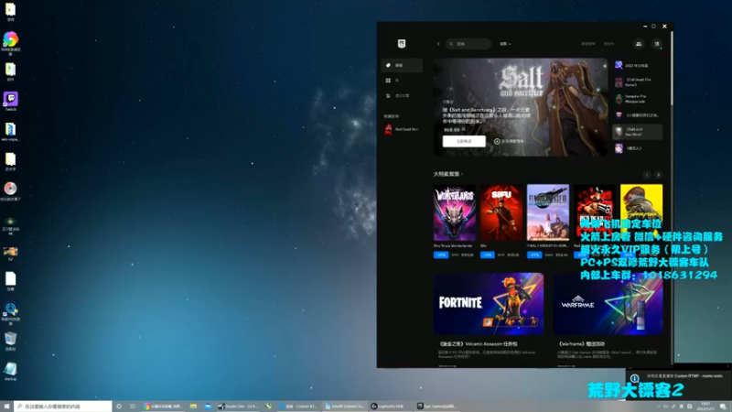Open the dropdown menu next to the search box
Image resolution: width=732 pixels, height=412 pixels.
pyautogui.click(x=505, y=44)
